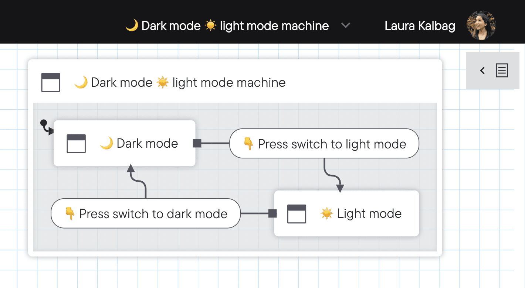Collapse the right panel with the left chevron
Screen dimensions: 525x288
[x=482, y=71]
